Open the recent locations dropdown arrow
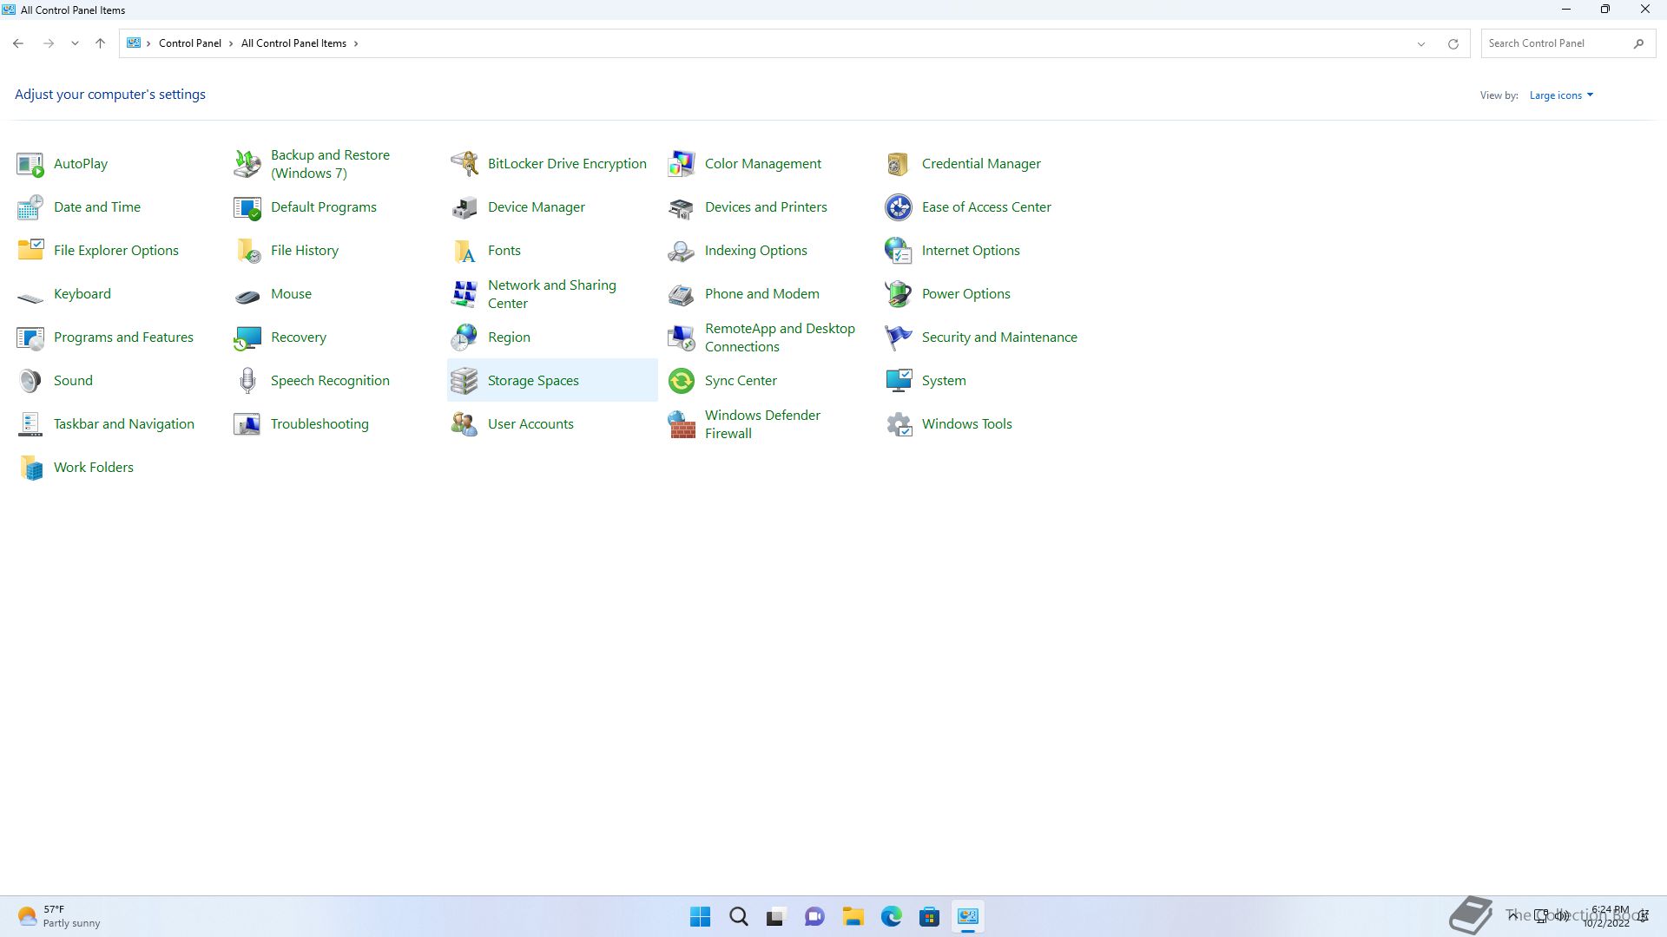 coord(75,43)
